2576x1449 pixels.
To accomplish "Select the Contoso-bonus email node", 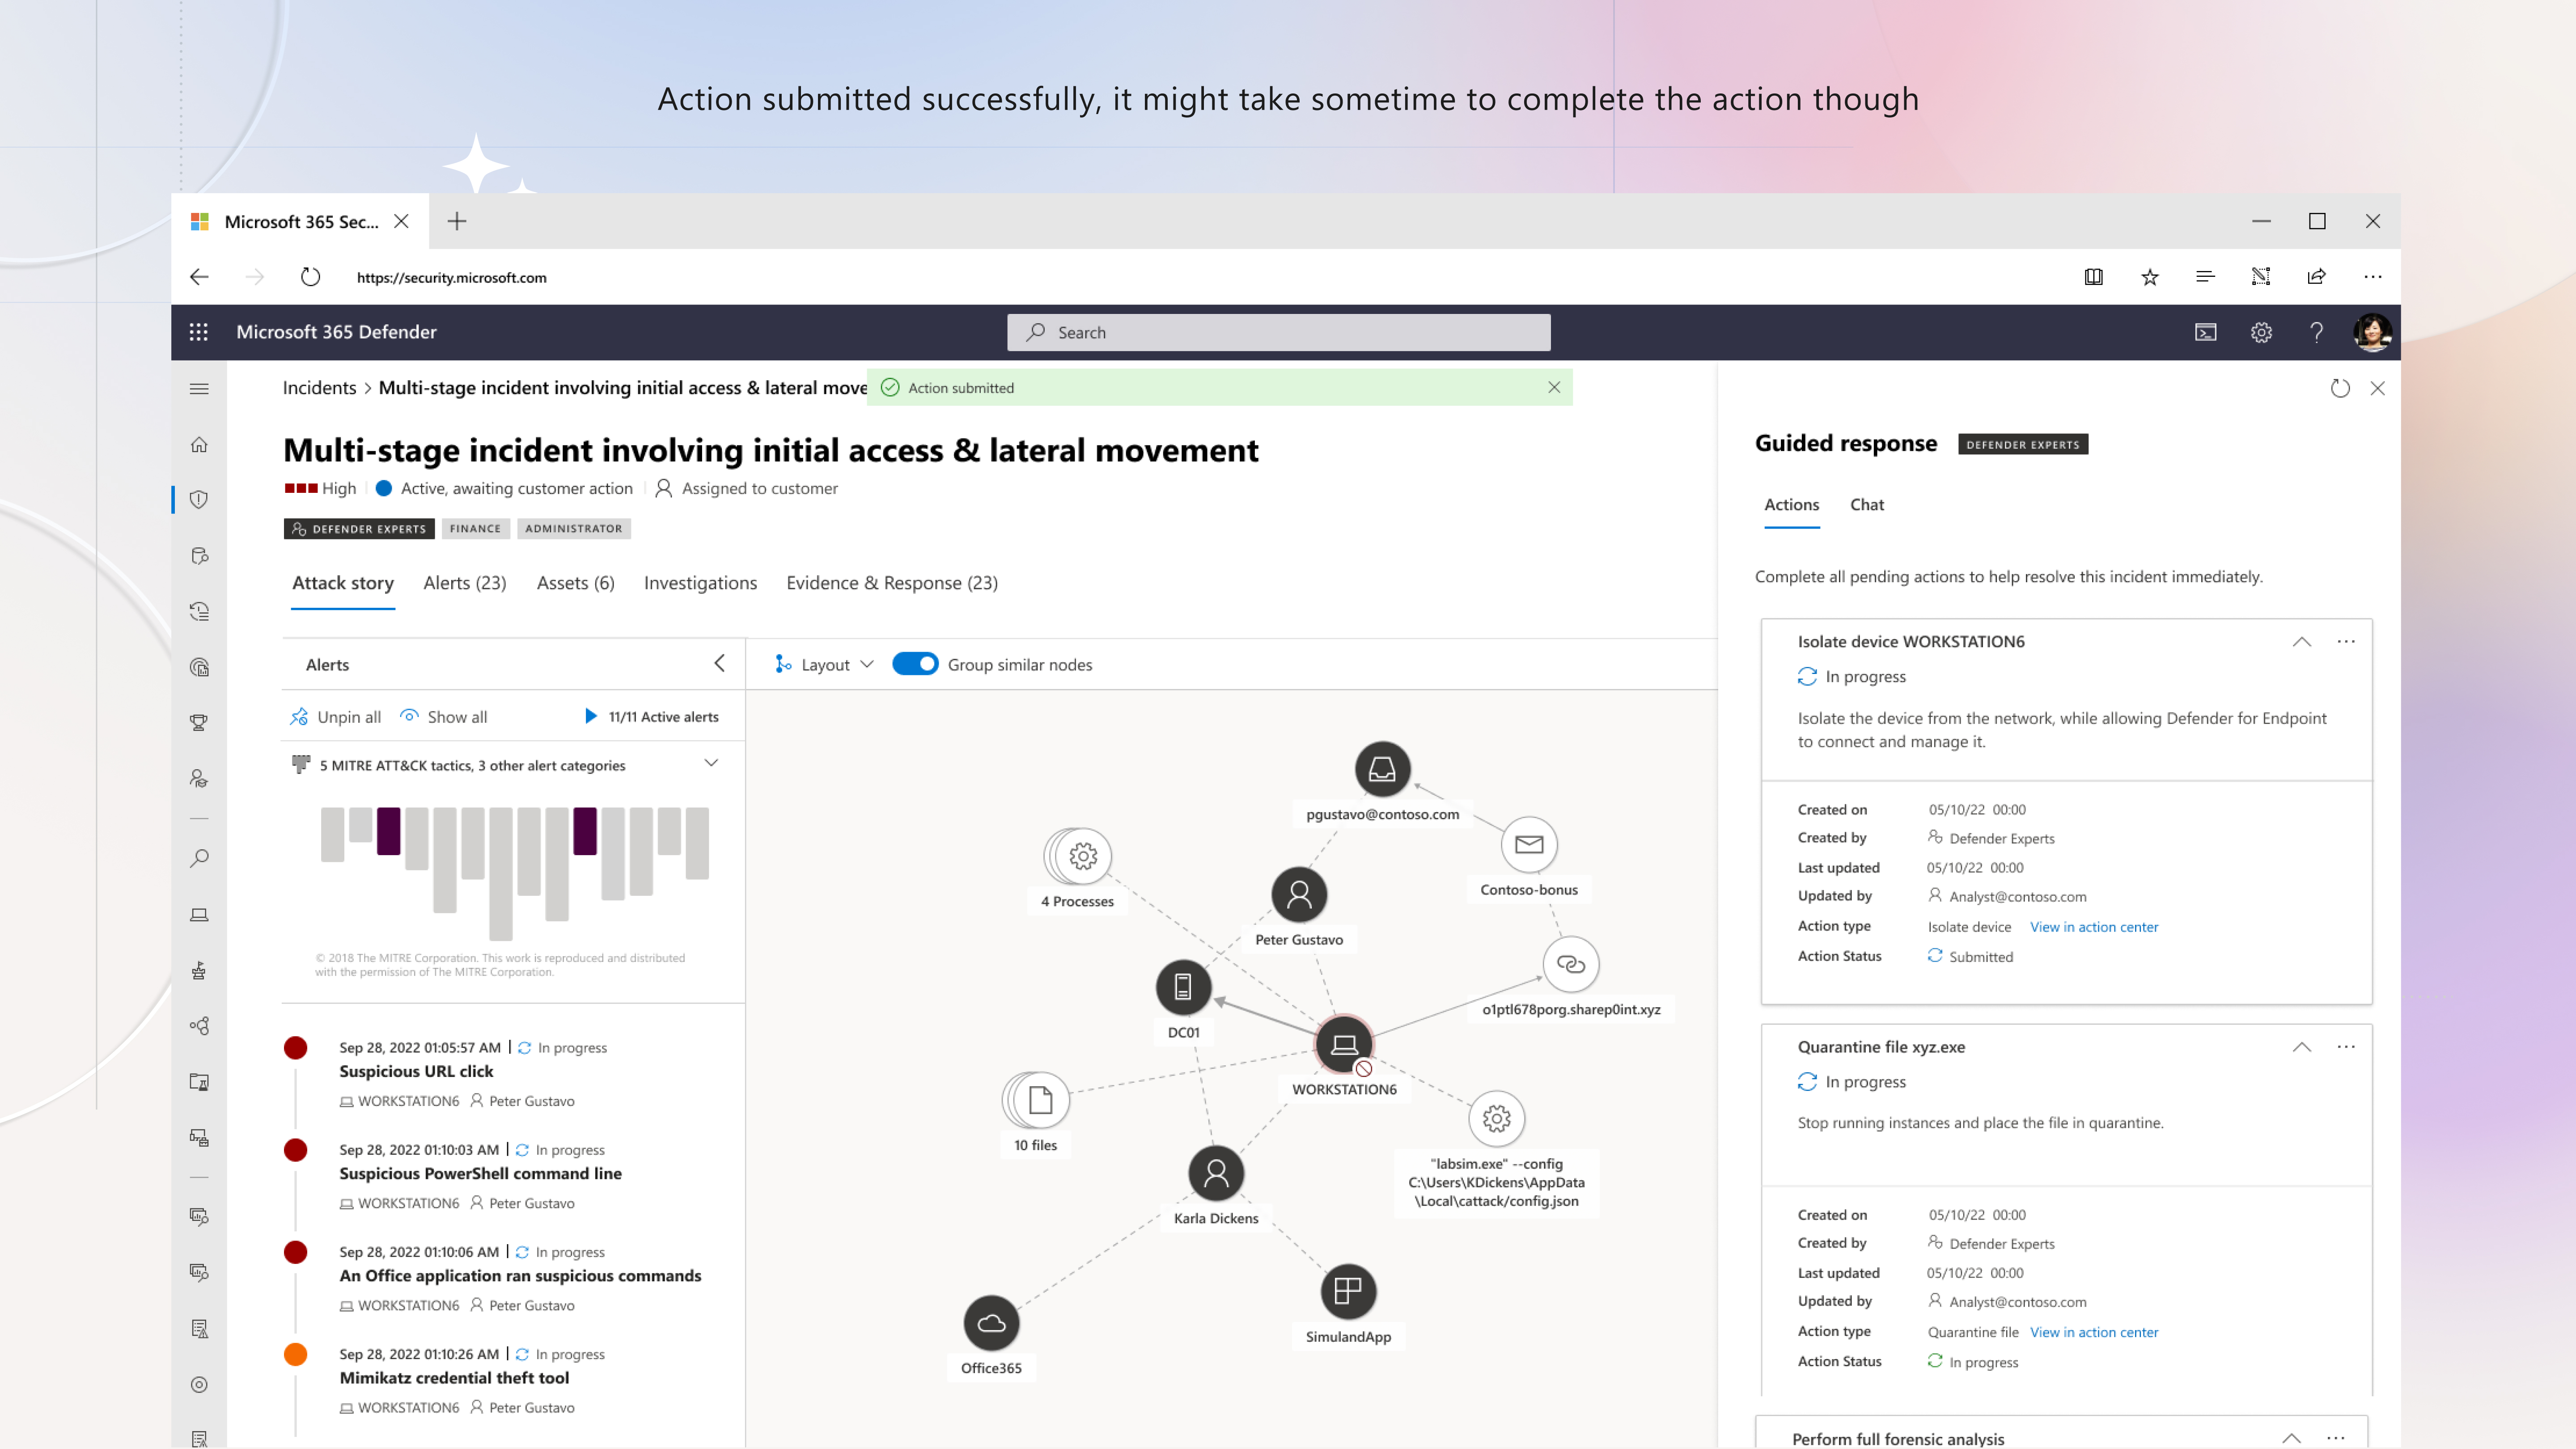I will (x=1529, y=844).
